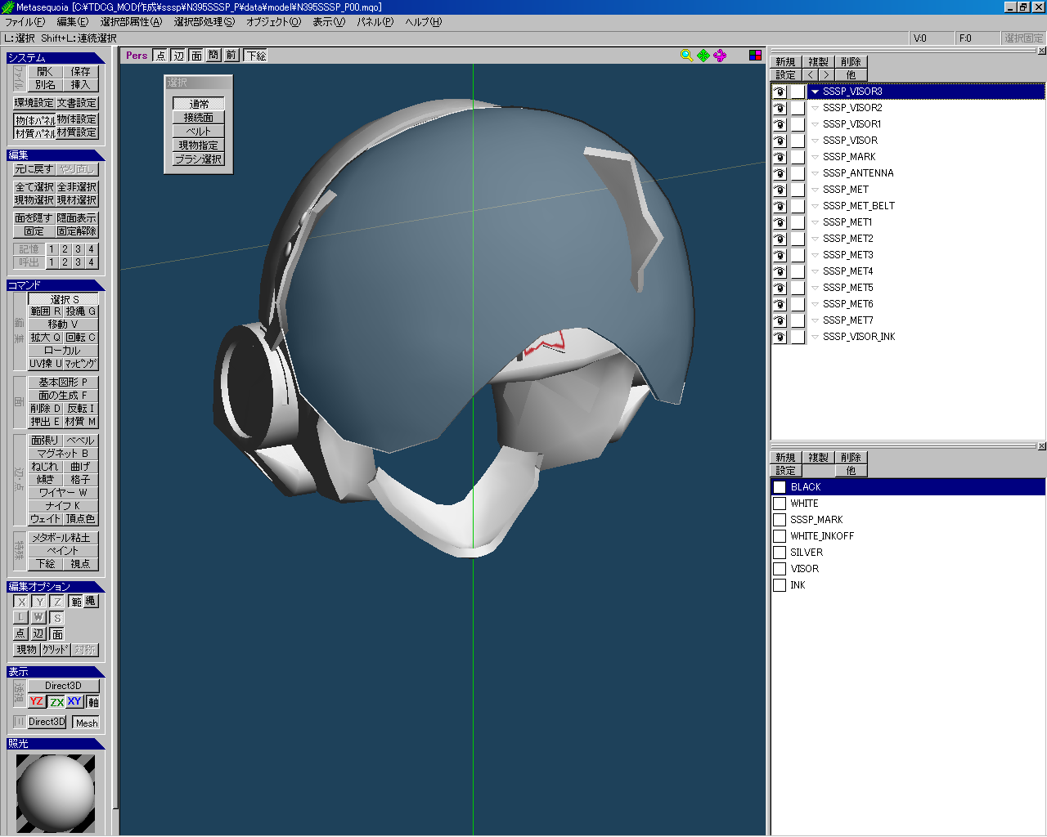Hide the SSSP_VISOR3 object via eye icon

780,92
